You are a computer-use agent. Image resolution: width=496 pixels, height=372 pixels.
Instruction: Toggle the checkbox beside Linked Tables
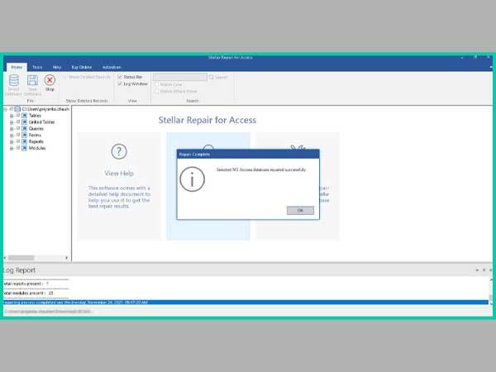[18, 122]
